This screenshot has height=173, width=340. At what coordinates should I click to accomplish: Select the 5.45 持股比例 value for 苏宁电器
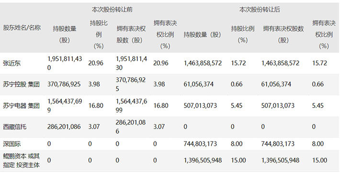pyautogui.click(x=237, y=106)
